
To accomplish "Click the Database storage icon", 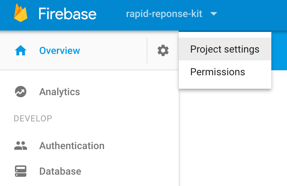I will [x=21, y=171].
